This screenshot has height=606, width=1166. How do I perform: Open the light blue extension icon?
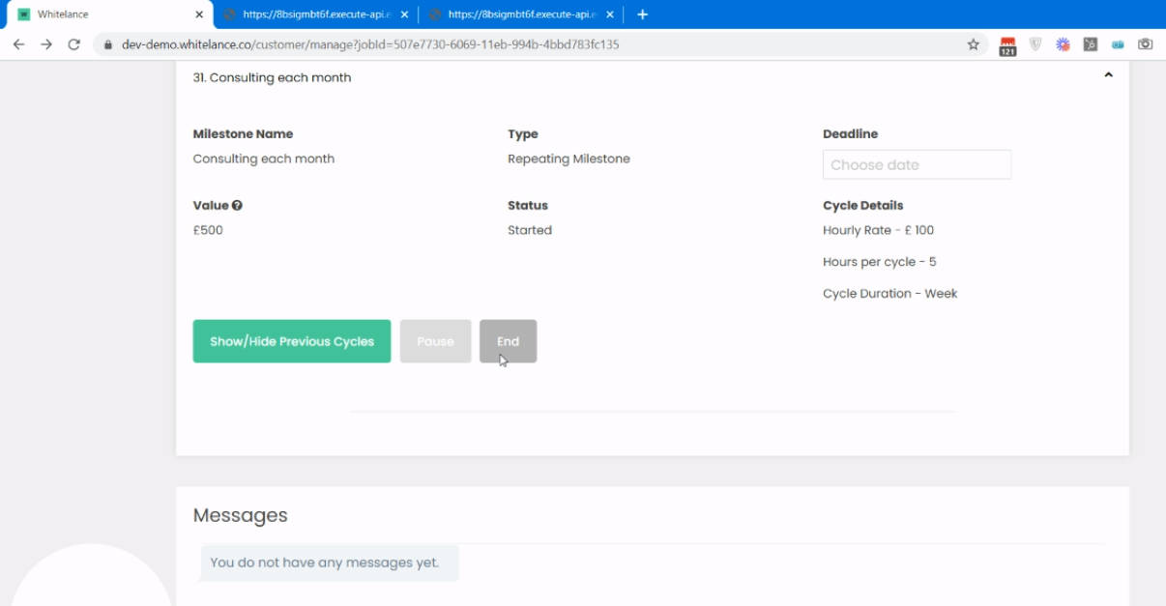1118,44
